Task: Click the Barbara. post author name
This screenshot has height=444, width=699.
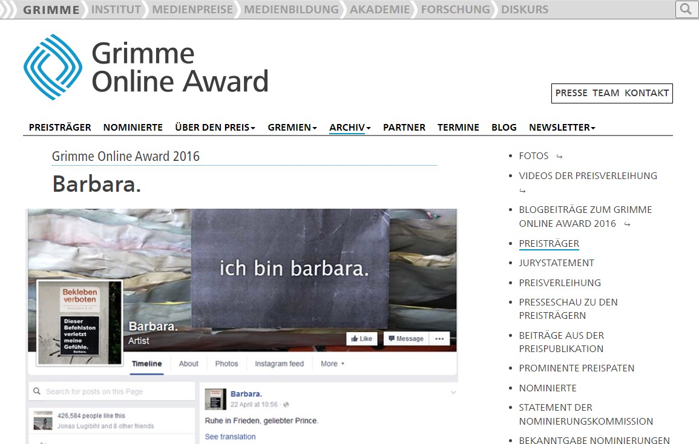Action: pyautogui.click(x=246, y=394)
